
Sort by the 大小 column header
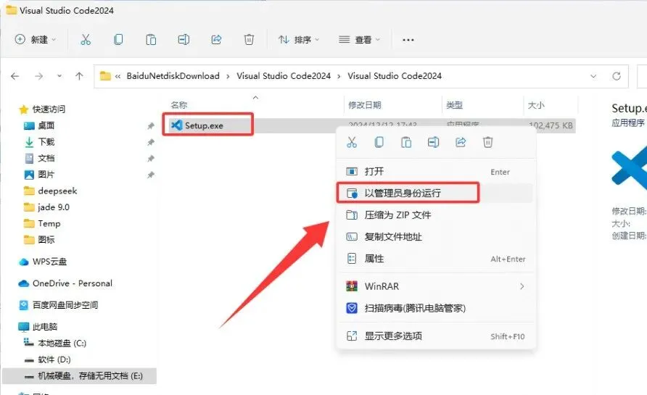536,105
